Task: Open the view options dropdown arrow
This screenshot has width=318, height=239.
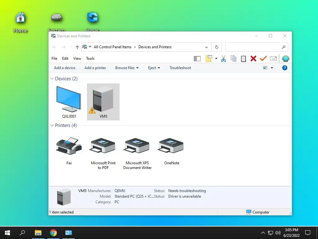Action: pyautogui.click(x=272, y=68)
